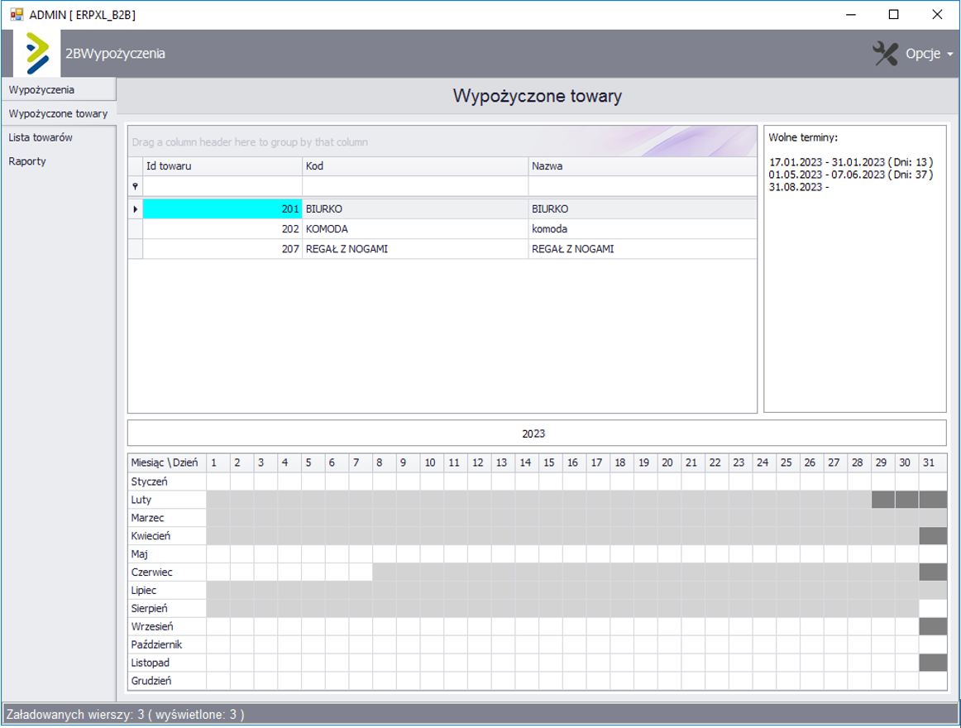Screen dimensions: 961x728
Task: Select the cell with Id 207
Action: [222, 249]
